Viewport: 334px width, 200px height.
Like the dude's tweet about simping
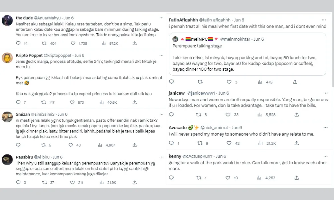(x=73, y=43)
